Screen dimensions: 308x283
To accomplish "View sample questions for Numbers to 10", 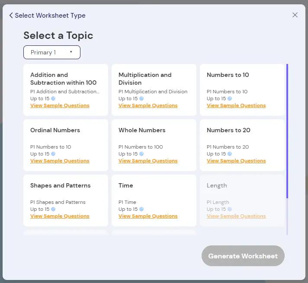I will pos(236,105).
